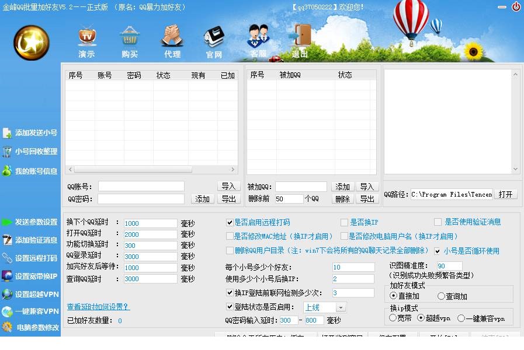524x350 pixels.
Task: Enable 是否换IP checkbox
Action: [344, 223]
